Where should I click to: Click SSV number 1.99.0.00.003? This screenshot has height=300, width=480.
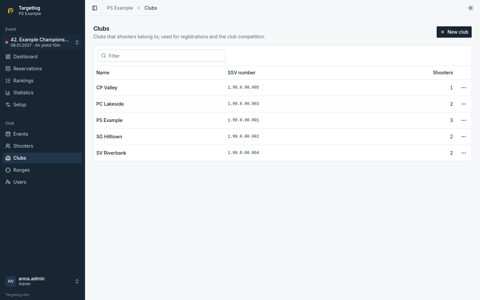click(243, 104)
